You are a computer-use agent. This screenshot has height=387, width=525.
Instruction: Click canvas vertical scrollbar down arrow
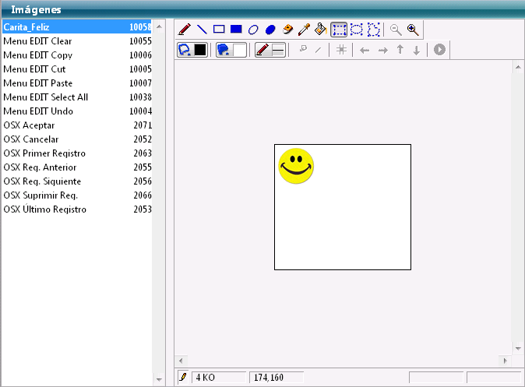coord(518,348)
